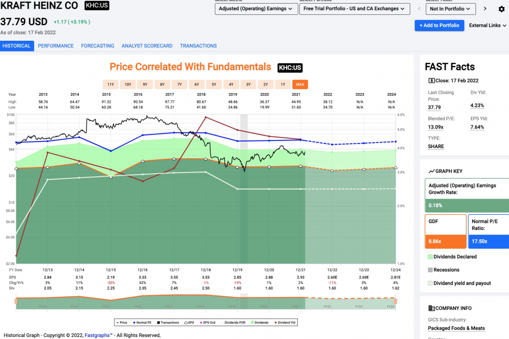Select 6Y time range button

click(196, 84)
